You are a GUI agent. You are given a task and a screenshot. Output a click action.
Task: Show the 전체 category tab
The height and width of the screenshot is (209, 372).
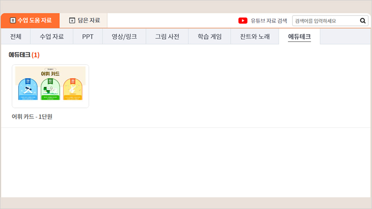pyautogui.click(x=16, y=37)
